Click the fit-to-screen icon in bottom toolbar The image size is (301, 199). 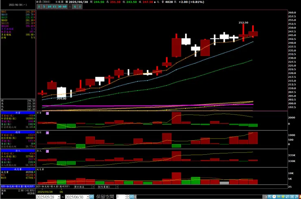pos(292,197)
